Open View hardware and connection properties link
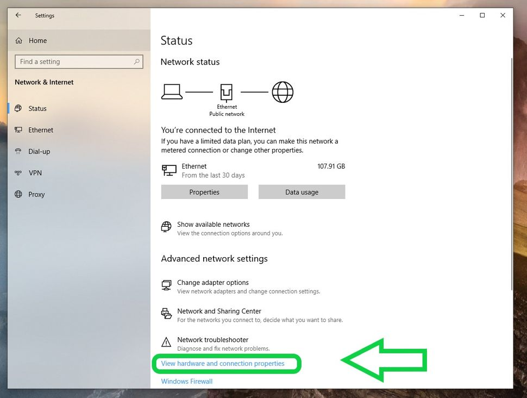Viewport: 527px width, 398px height. click(x=223, y=363)
